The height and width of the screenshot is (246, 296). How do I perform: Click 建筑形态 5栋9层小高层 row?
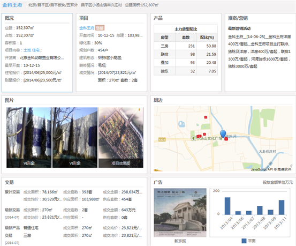point(101,58)
